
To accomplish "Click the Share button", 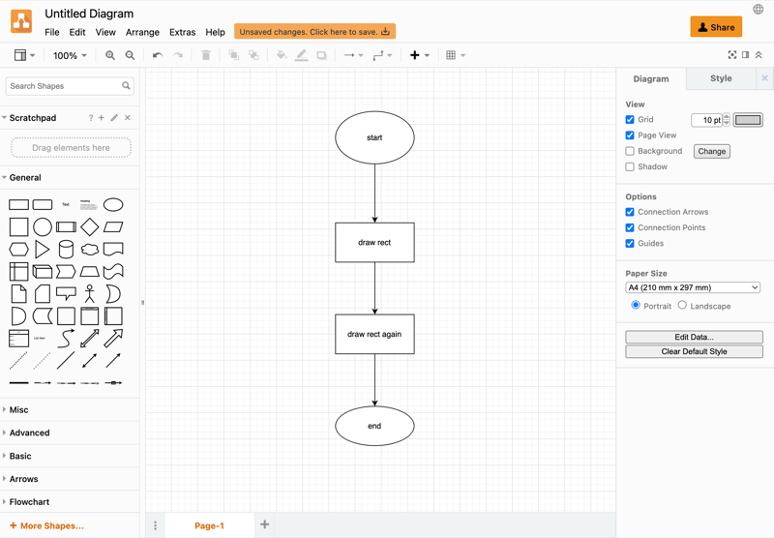I will pyautogui.click(x=716, y=27).
